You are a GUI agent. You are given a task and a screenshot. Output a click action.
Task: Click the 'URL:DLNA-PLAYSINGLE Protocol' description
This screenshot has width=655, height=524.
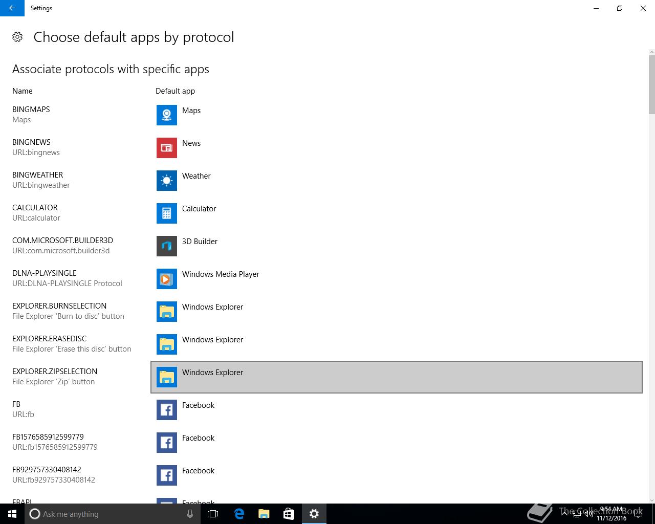coord(67,283)
